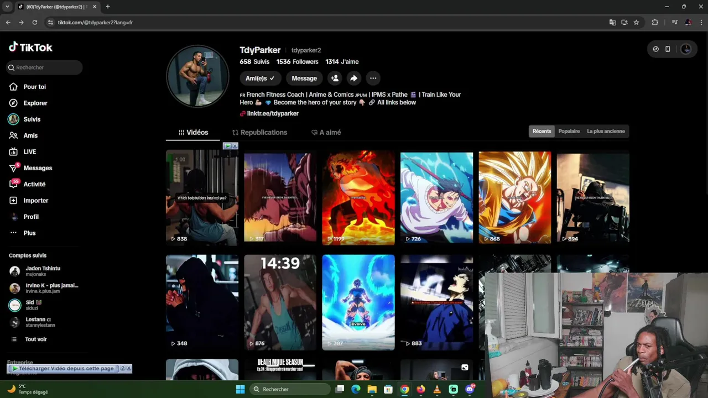Click the get-app phone icon
Screen dimensions: 708x398
[x=668, y=49]
